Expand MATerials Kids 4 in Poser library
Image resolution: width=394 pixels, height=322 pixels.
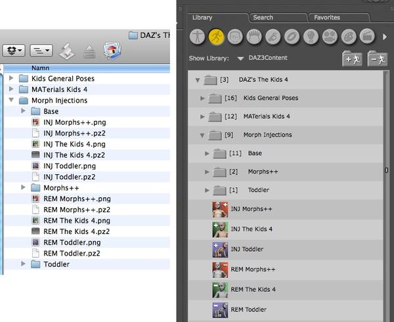[202, 116]
